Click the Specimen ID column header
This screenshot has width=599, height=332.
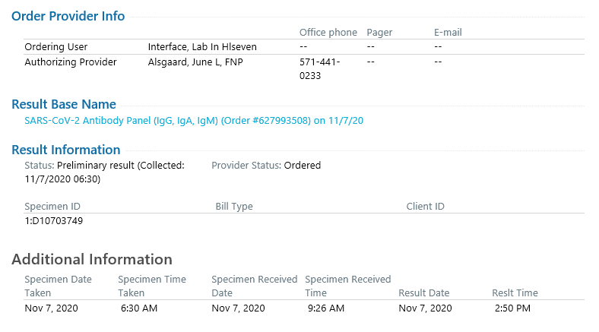[x=52, y=206]
